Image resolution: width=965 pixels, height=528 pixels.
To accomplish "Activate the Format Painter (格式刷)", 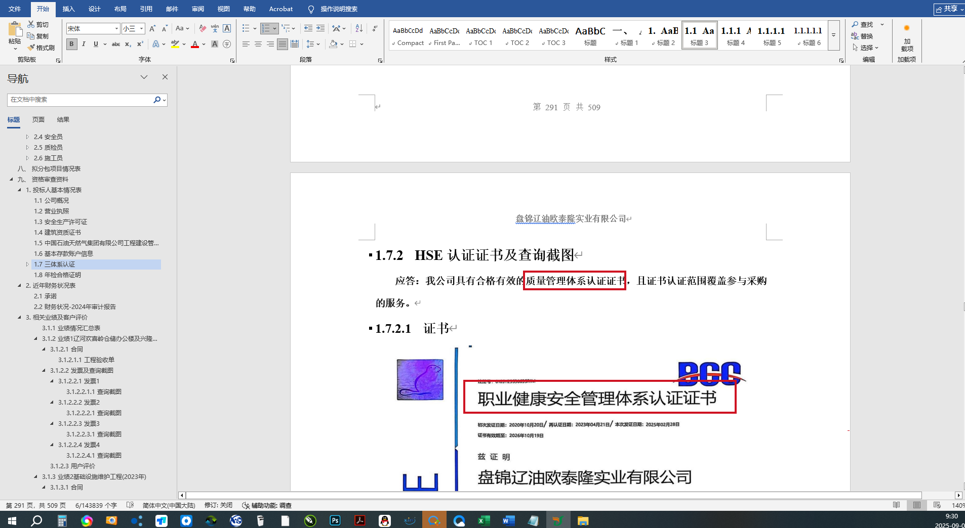I will (x=31, y=48).
